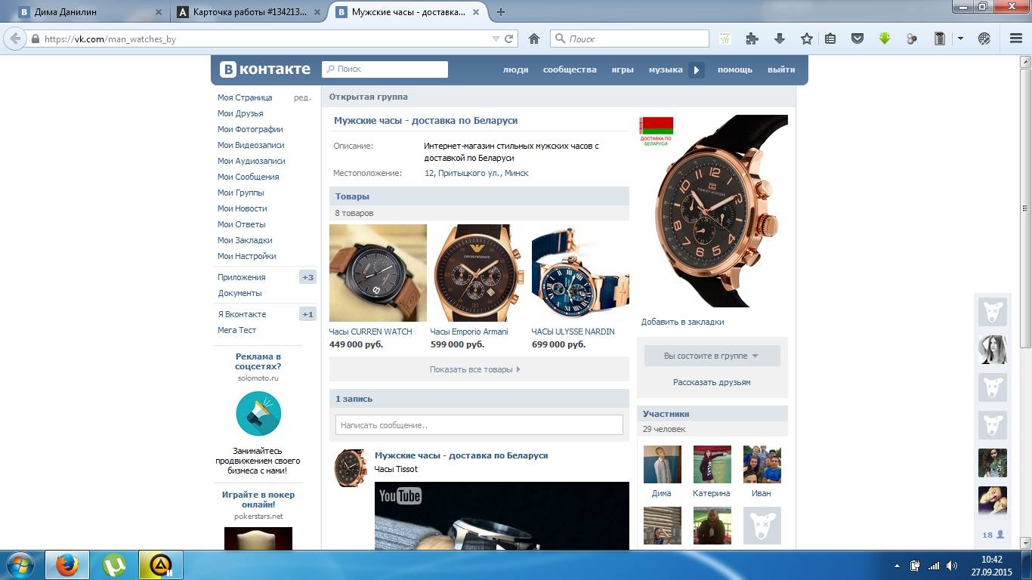Viewport: 1032px width, 580px height.
Task: Open a new browser tab with plus
Action: (x=501, y=12)
